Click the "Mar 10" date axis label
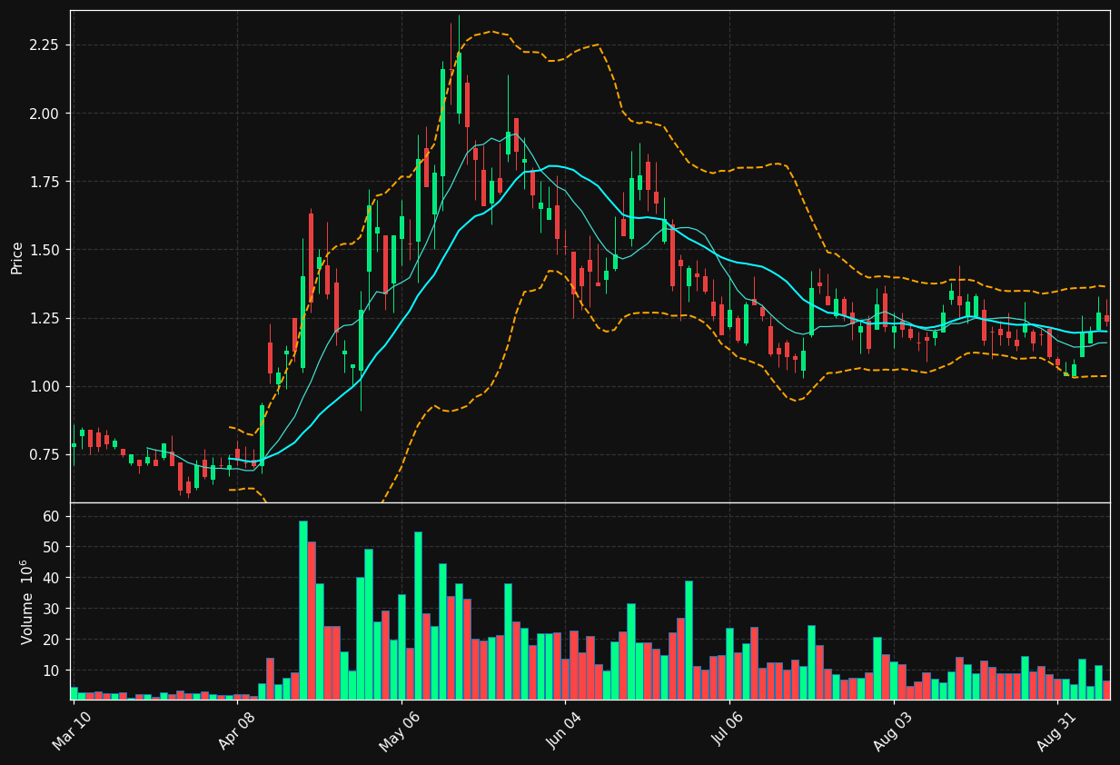The image size is (1120, 765). coord(73,730)
